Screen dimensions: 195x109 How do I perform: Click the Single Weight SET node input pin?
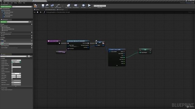pos(140,53)
